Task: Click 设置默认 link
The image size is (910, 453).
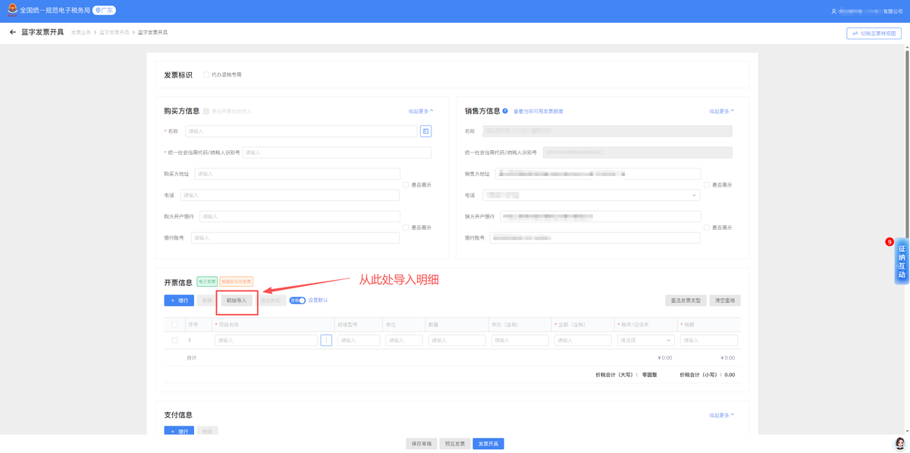Action: pos(318,300)
